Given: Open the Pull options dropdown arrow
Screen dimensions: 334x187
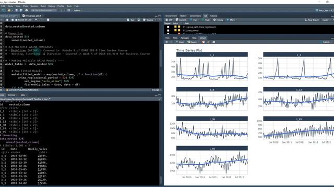Looking at the screenshot, I should [199, 20].
